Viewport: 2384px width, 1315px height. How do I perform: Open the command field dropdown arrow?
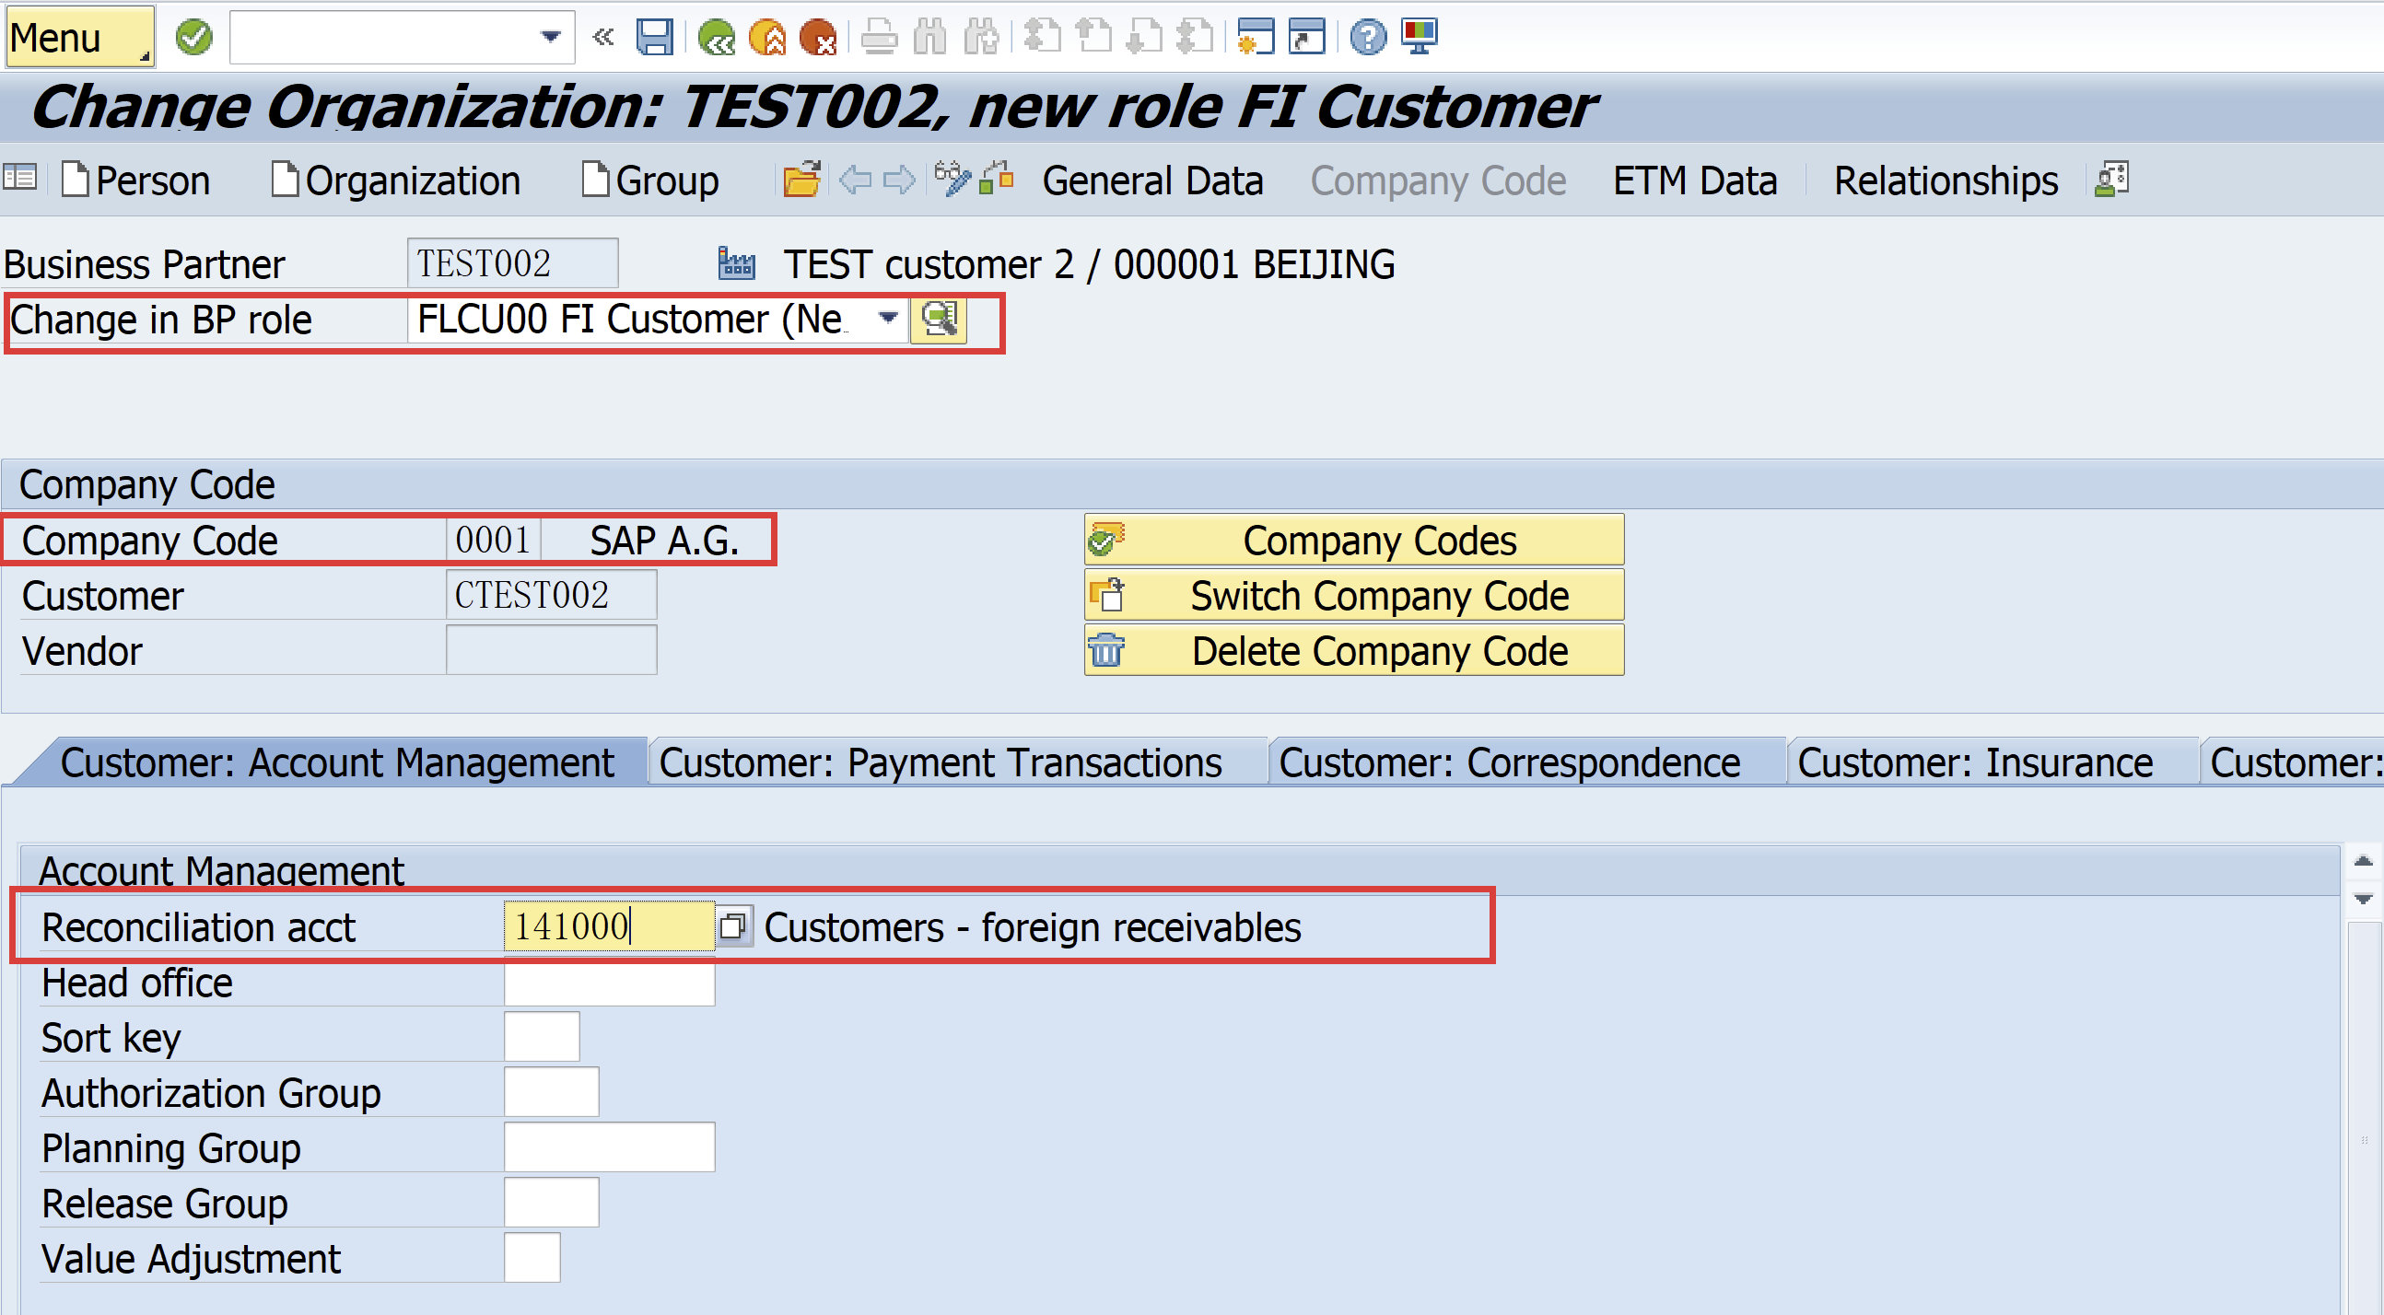550,37
